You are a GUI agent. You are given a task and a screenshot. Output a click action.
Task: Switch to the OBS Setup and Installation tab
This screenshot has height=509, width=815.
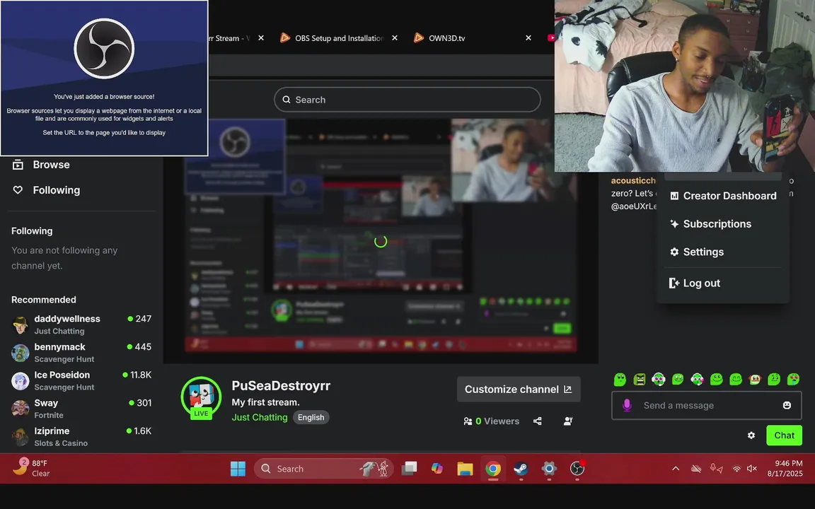333,38
